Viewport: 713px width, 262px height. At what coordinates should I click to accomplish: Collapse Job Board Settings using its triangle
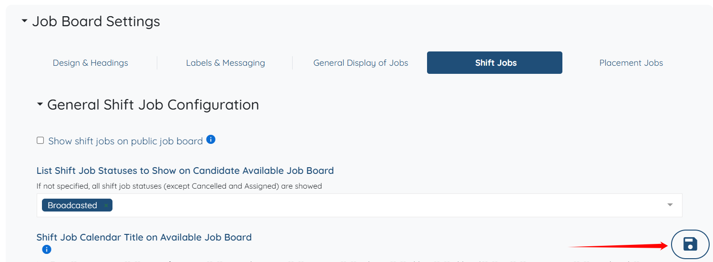pyautogui.click(x=25, y=21)
